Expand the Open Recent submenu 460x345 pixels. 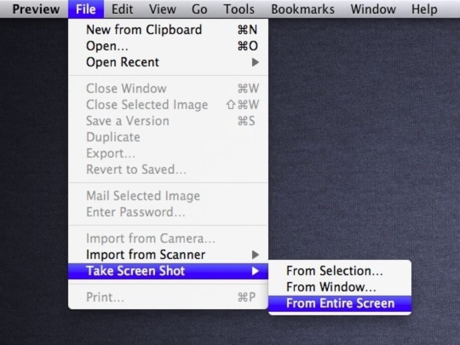168,62
